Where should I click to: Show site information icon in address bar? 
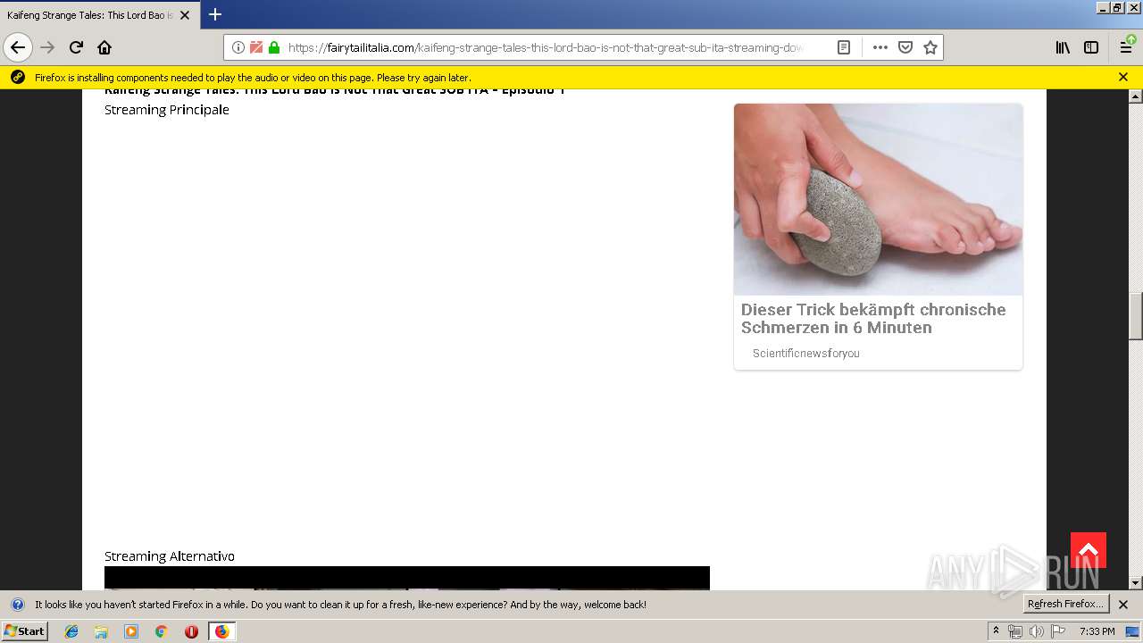click(x=238, y=47)
